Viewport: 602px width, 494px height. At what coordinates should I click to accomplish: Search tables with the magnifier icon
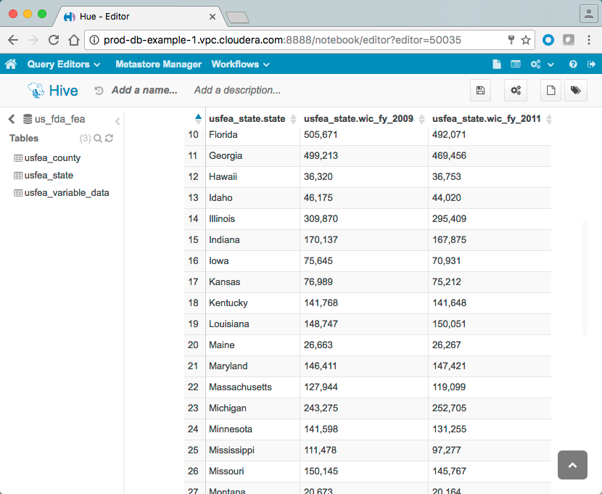(98, 139)
